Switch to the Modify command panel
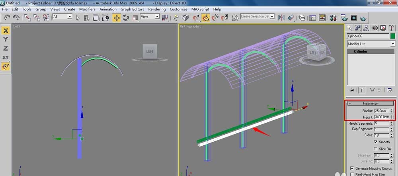This screenshot has height=176, width=398. [358, 28]
